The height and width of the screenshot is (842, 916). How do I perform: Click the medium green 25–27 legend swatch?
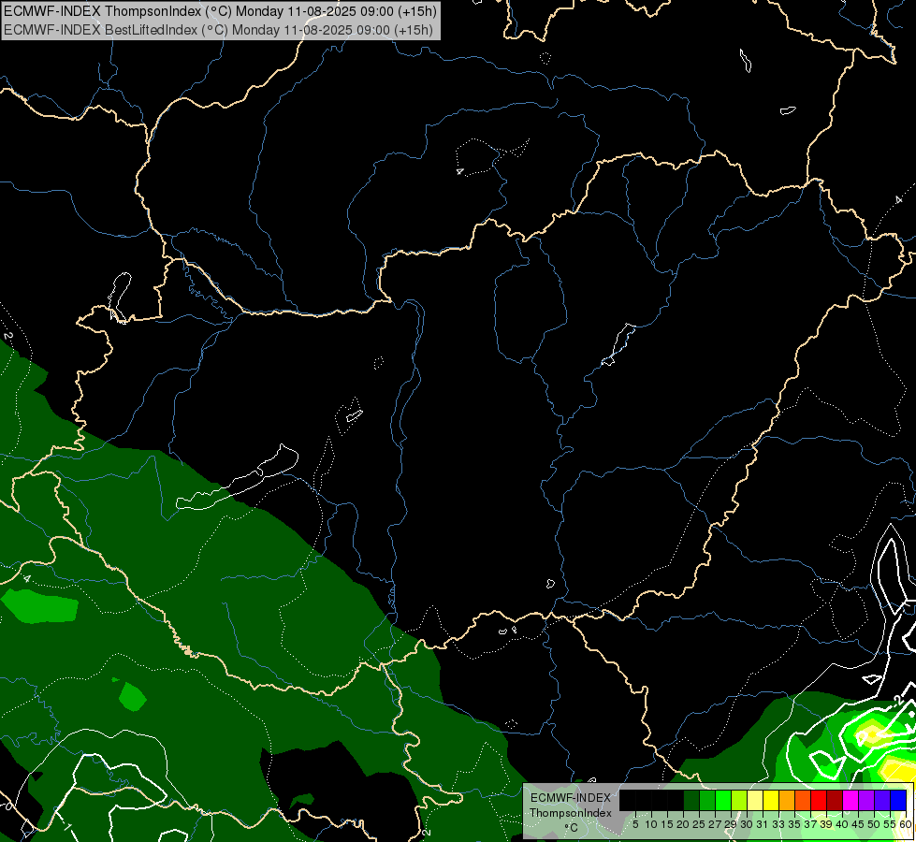[x=707, y=800]
